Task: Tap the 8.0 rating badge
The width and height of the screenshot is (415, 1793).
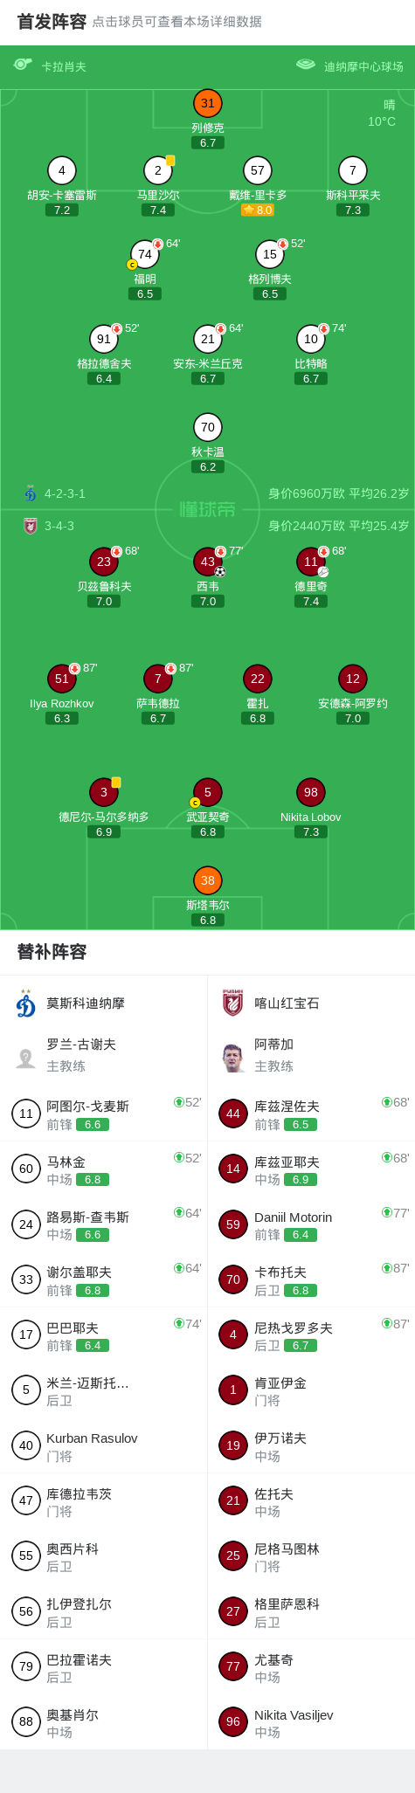Action: pyautogui.click(x=258, y=210)
